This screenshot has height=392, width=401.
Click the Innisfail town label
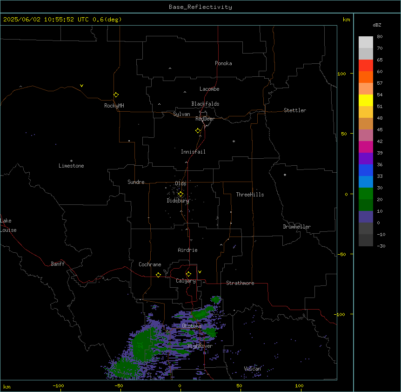[193, 152]
